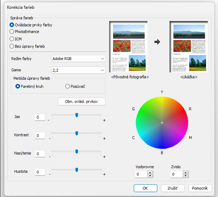
Task: Select the ICM color management option
Action: 12,39
